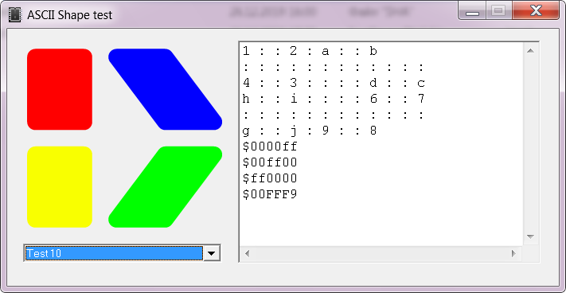Close the ASCII Shape test window
Viewport: 566px width, 293px height.
point(536,11)
